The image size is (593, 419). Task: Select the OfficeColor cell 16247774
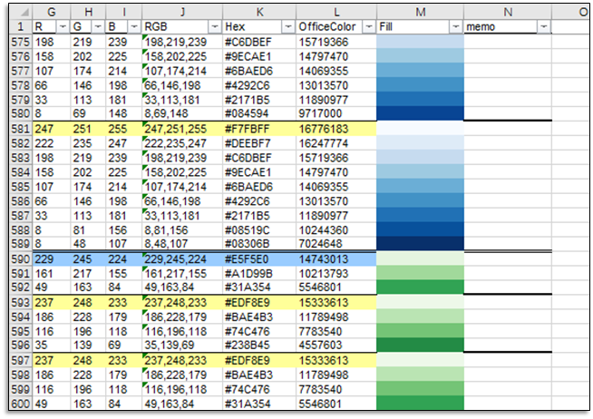pyautogui.click(x=336, y=143)
